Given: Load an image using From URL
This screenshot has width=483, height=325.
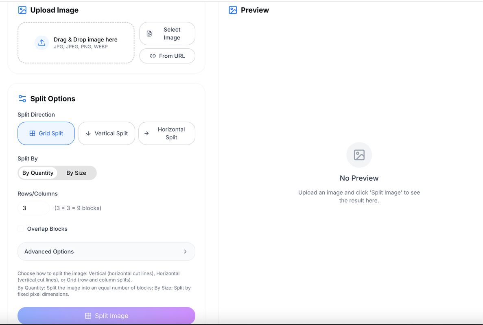Looking at the screenshot, I should 167,56.
